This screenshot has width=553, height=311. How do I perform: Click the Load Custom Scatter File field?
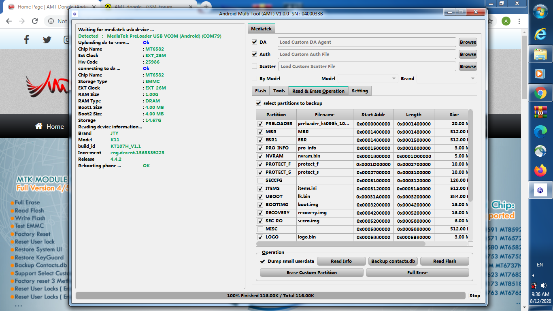pyautogui.click(x=367, y=66)
